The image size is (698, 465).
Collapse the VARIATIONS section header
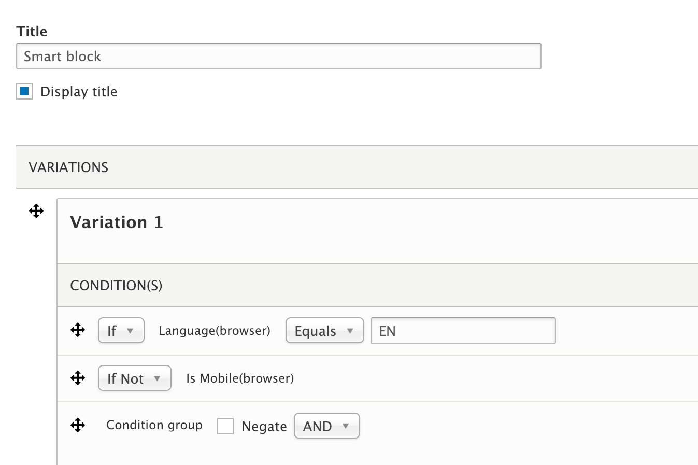click(357, 167)
